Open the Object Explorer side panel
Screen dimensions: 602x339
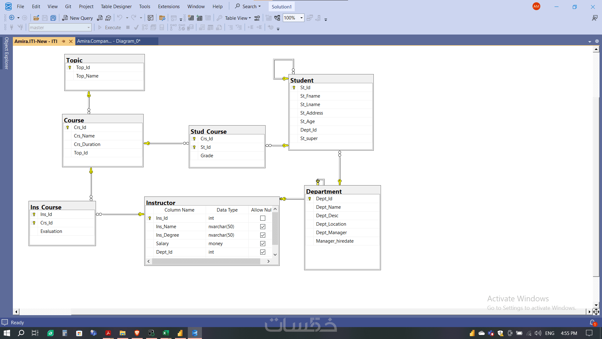6,53
